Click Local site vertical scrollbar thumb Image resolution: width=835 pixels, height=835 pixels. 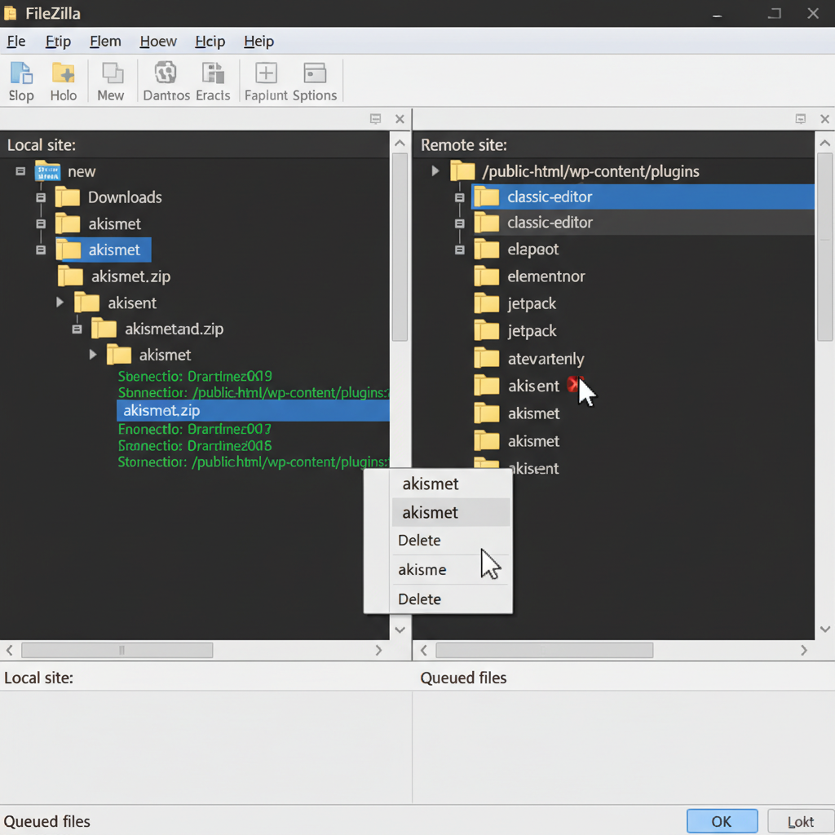click(400, 246)
